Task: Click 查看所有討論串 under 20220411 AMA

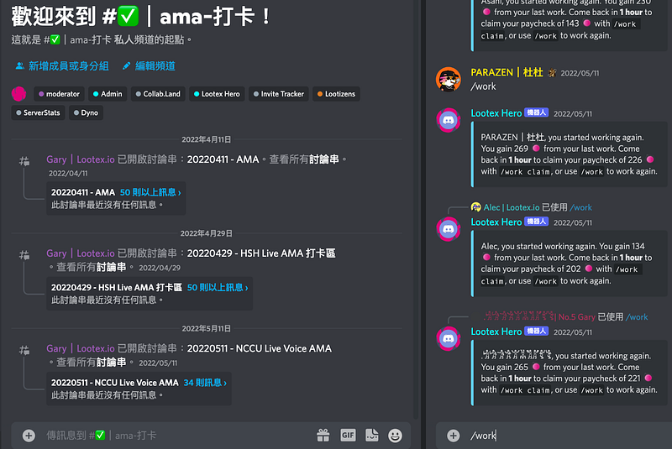Action: click(x=304, y=159)
